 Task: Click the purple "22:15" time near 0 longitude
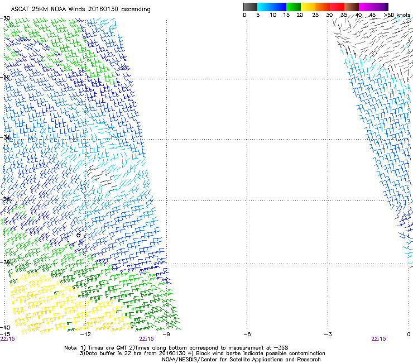(x=378, y=339)
